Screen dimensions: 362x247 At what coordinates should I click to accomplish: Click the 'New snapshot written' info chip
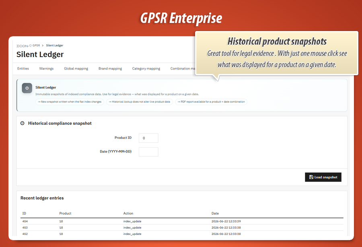pos(70,102)
